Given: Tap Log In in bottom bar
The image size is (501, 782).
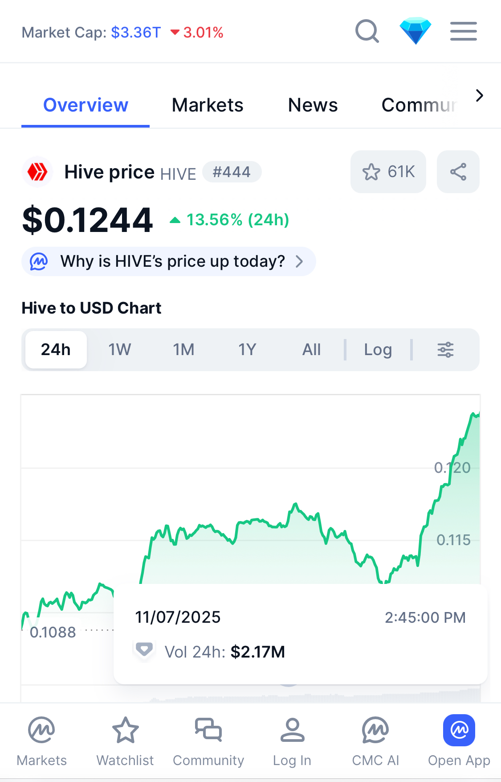Looking at the screenshot, I should (292, 741).
